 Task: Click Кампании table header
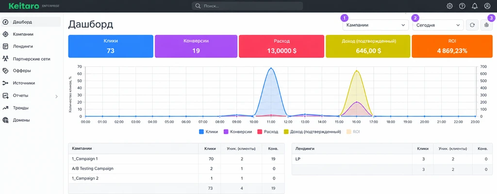pos(82,148)
